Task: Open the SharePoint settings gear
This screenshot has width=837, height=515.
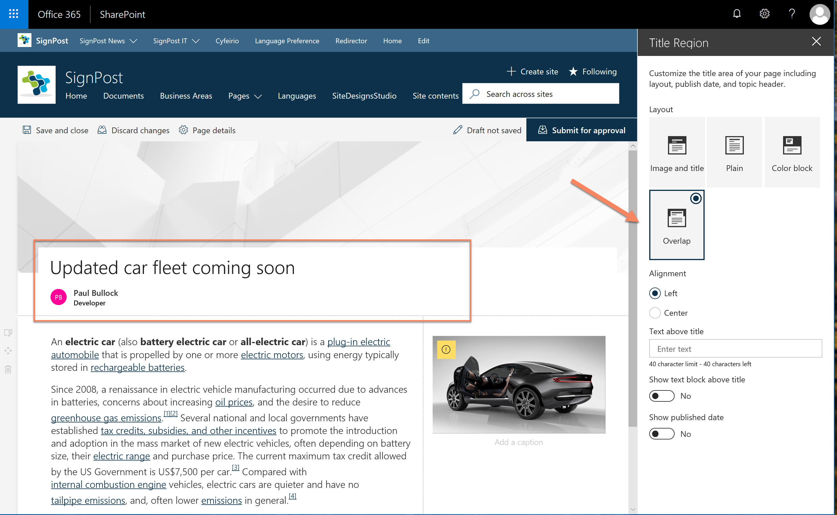Action: (764, 14)
